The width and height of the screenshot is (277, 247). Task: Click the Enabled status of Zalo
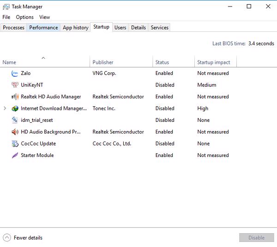[164, 73]
